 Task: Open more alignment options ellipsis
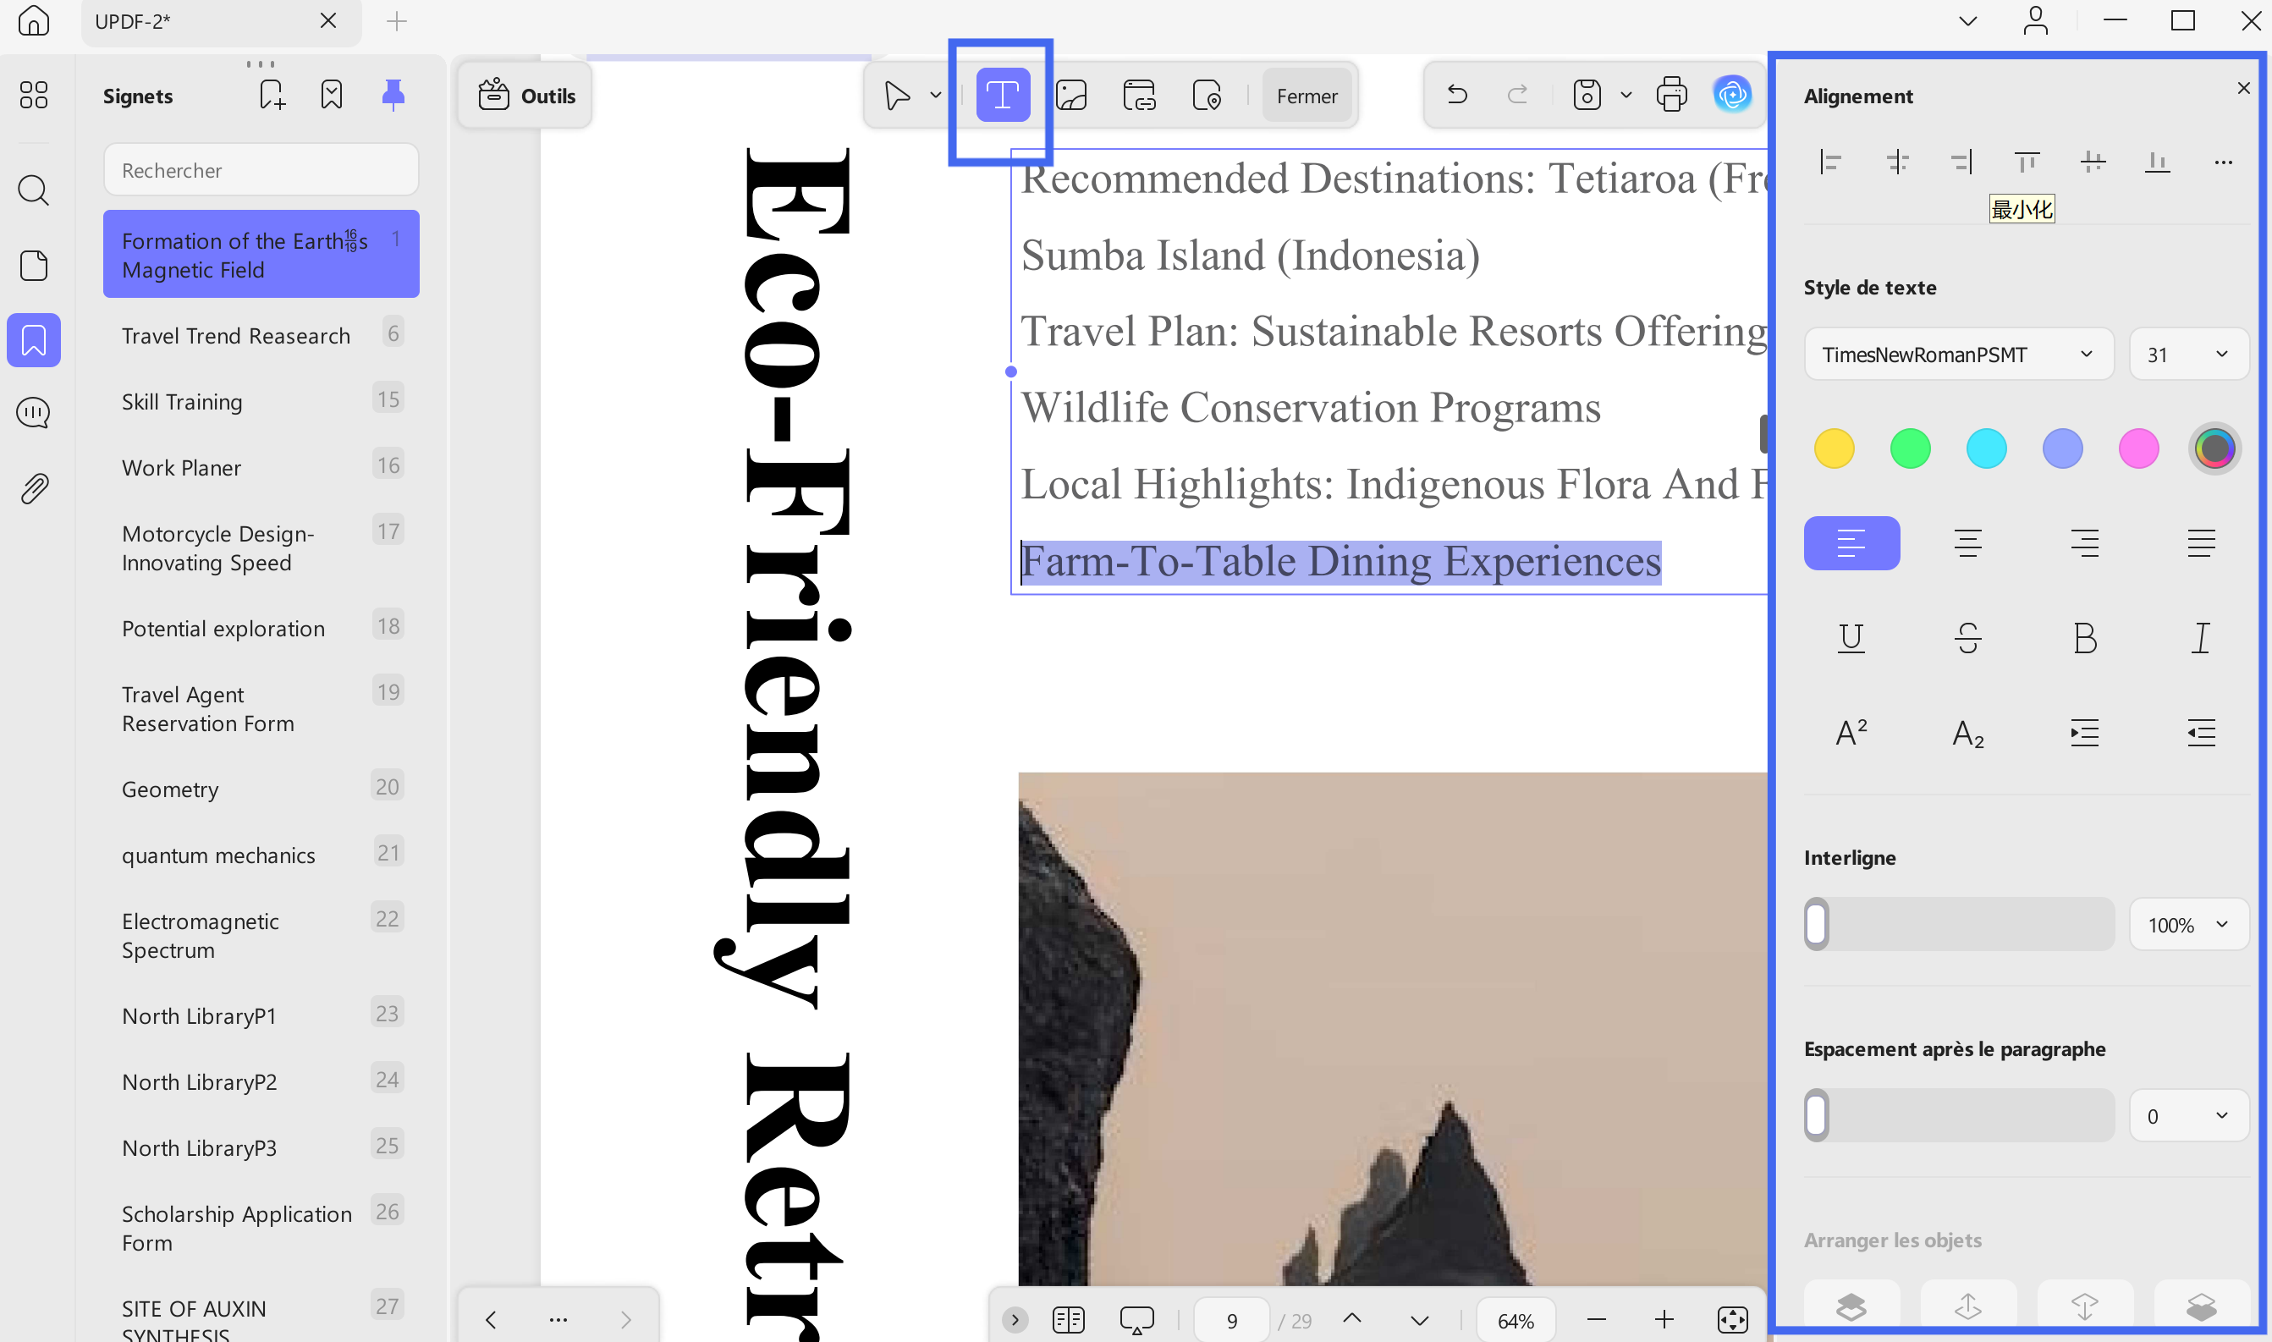tap(2223, 162)
